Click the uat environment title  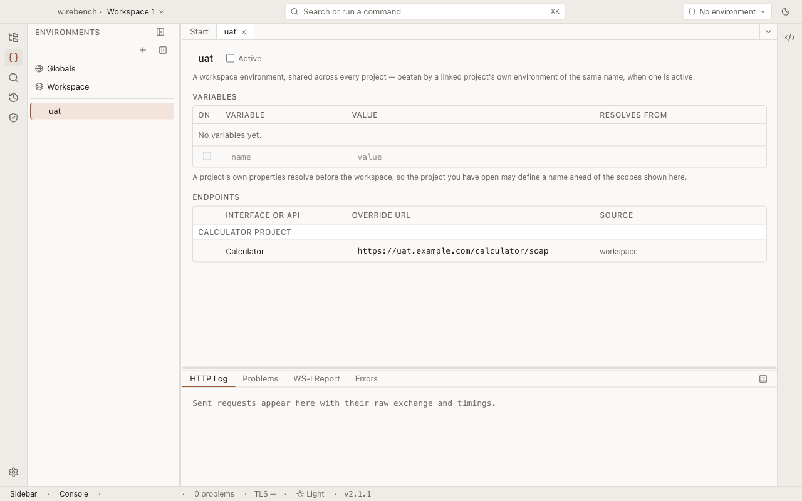206,58
